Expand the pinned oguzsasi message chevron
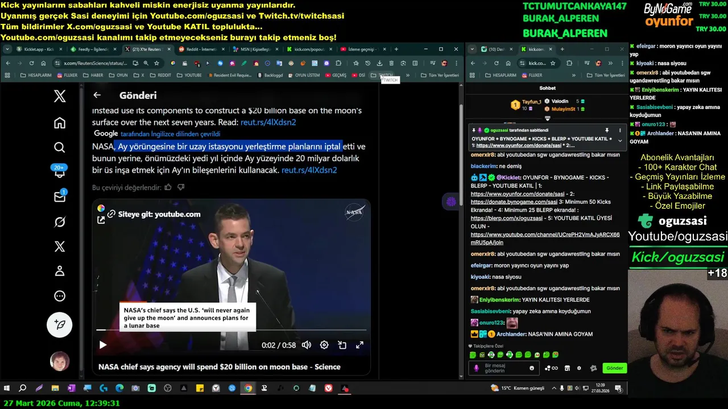 [x=620, y=141]
